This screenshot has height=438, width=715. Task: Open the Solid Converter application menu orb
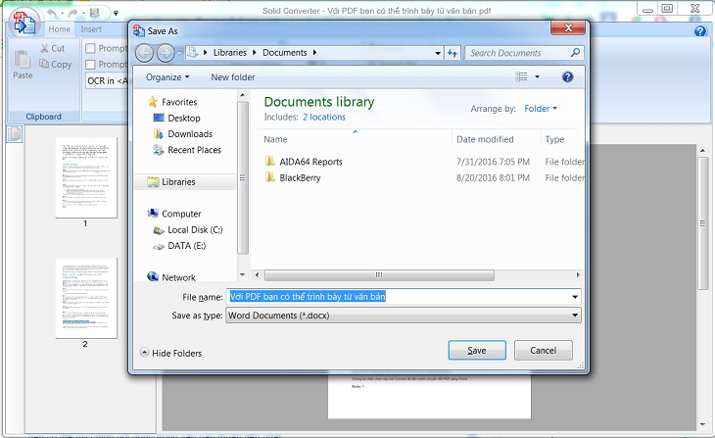point(24,23)
